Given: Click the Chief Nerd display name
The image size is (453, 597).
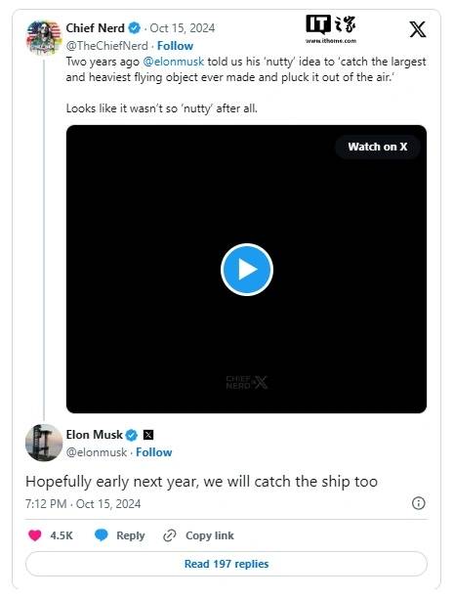Looking at the screenshot, I should (95, 27).
